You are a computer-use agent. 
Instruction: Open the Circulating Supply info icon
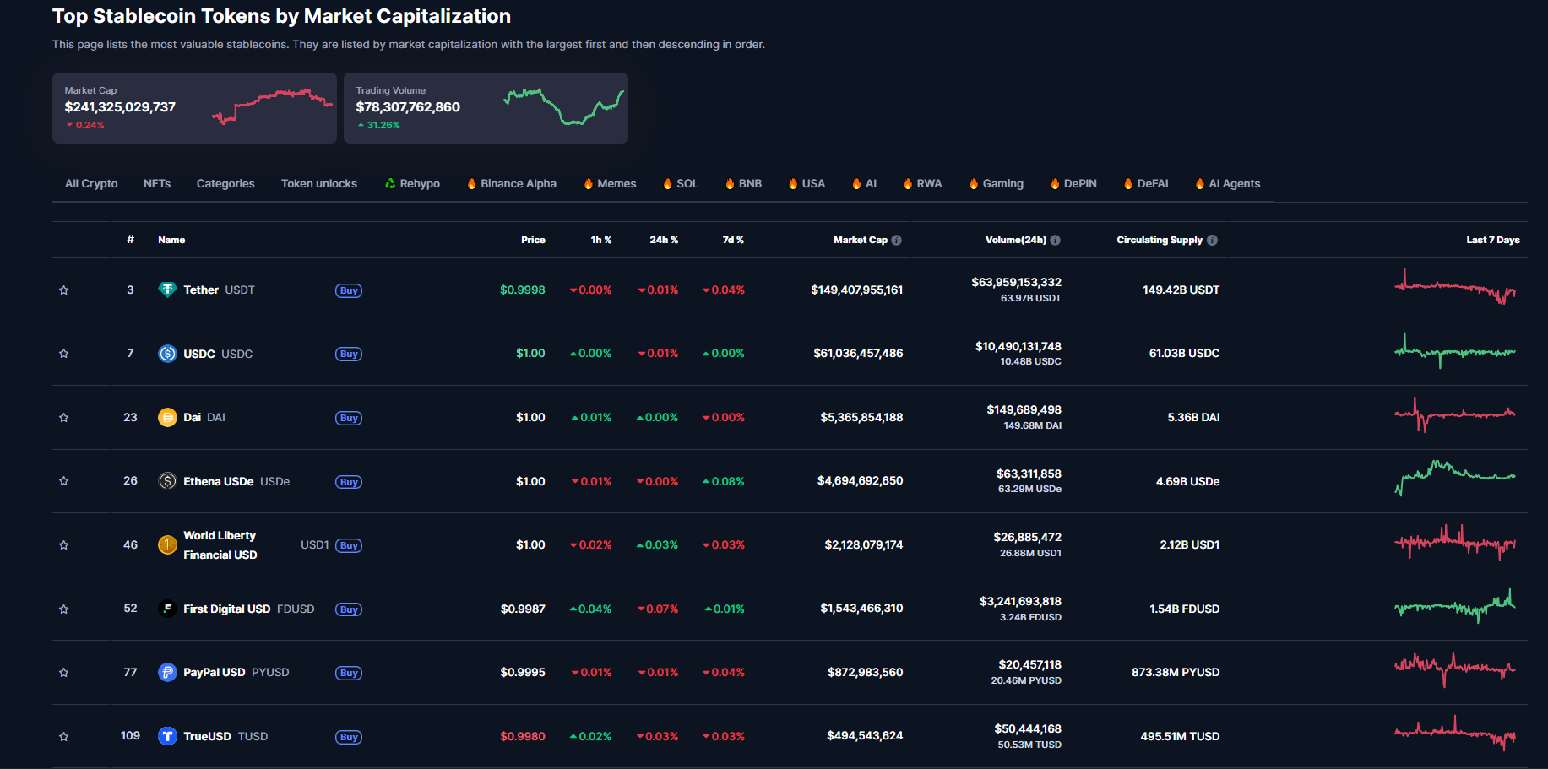tap(1212, 240)
